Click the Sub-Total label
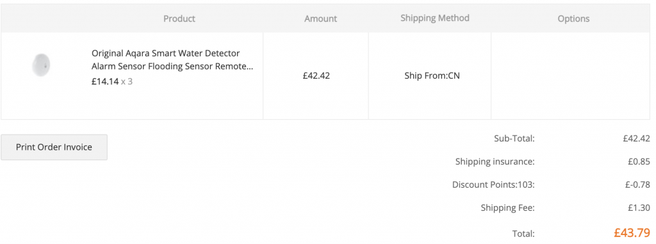This screenshot has height=244, width=656. click(x=514, y=138)
